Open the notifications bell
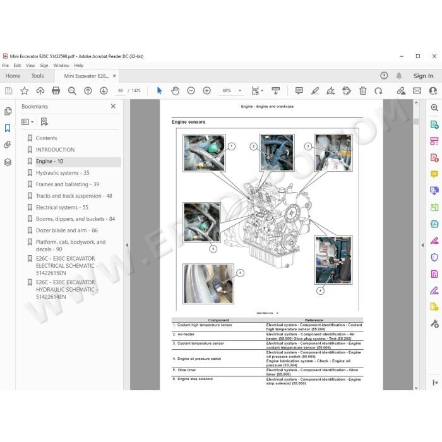442x442 pixels. [x=398, y=76]
